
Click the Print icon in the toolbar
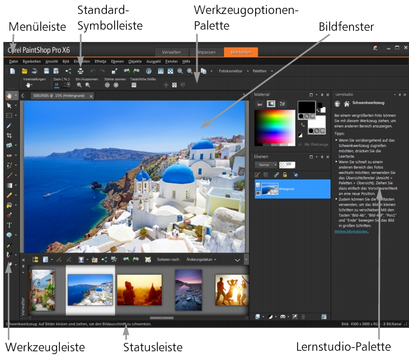click(x=81, y=71)
